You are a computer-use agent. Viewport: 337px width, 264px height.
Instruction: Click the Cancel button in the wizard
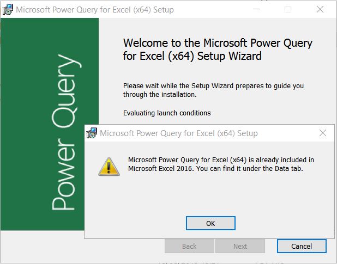tap(302, 246)
